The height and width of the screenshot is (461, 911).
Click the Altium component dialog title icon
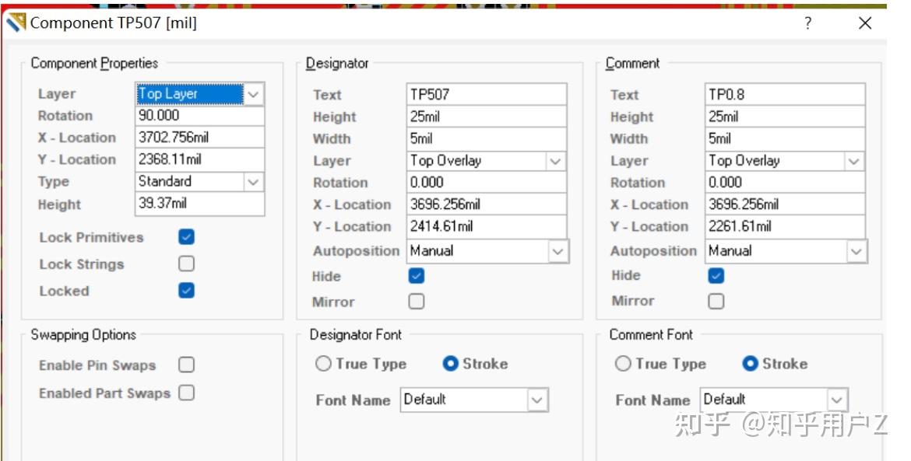point(16,23)
